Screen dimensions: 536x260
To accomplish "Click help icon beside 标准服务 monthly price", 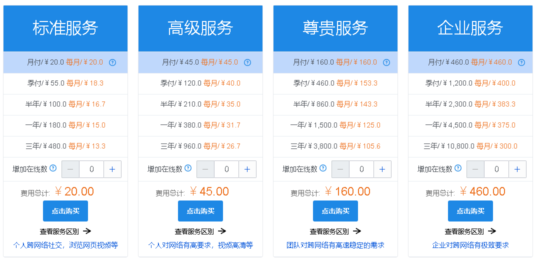I will click(112, 62).
